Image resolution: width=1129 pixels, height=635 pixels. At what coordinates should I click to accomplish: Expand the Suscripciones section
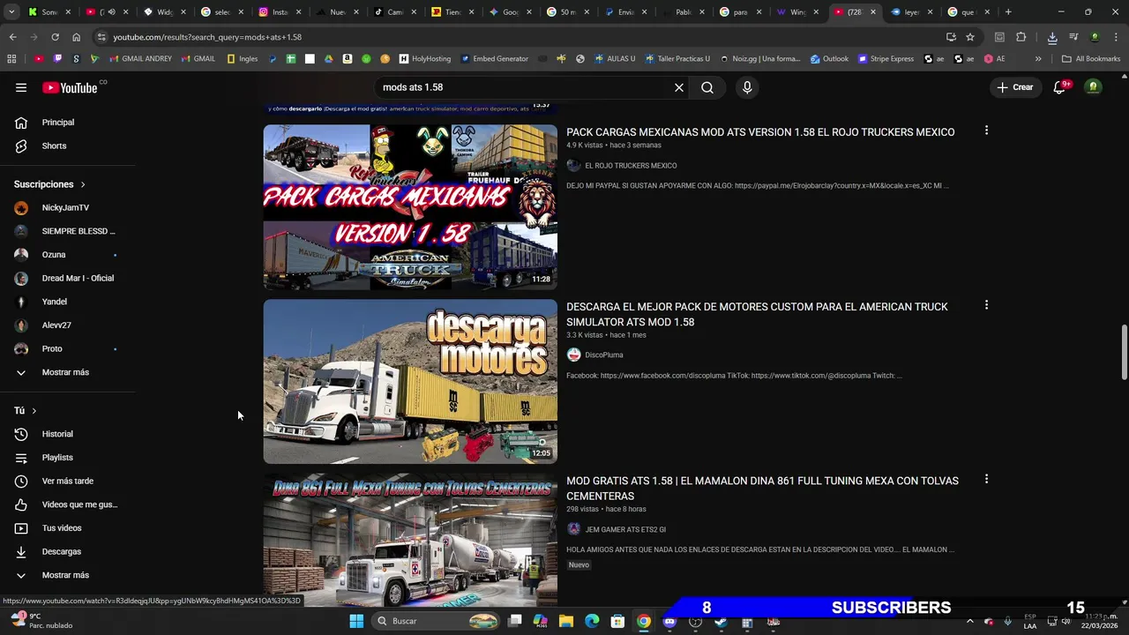[x=50, y=184]
